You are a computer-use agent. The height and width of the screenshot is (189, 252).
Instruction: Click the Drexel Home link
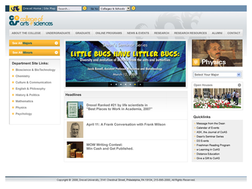(x=32, y=8)
